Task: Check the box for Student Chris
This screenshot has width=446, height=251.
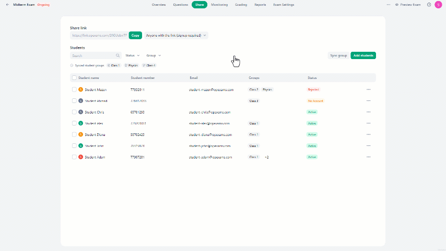Action: (x=74, y=112)
